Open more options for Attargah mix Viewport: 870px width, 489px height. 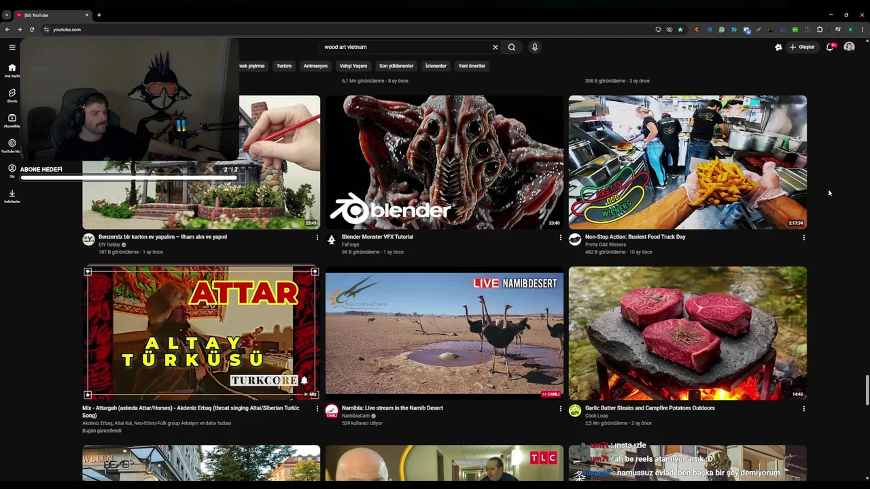(317, 409)
